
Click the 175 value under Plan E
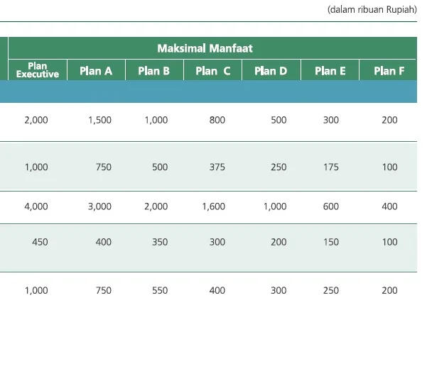(331, 167)
